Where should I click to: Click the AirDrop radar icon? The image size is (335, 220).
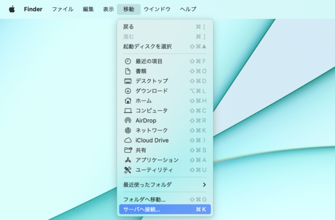(128, 120)
